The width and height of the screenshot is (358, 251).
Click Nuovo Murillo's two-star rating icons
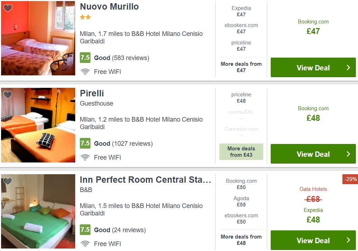coord(86,17)
